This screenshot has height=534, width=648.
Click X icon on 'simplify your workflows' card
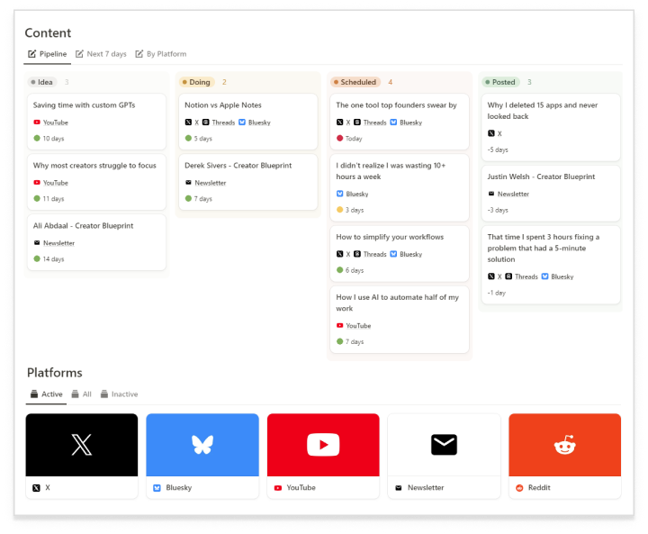[339, 254]
